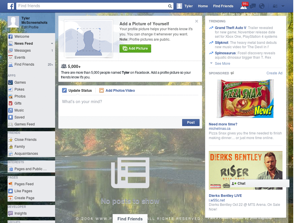The image size is (297, 223).
Task: Click the sidebar profile picture thumbnail
Action: (13, 22)
